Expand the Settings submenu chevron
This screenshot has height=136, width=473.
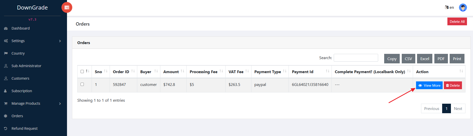60,41
